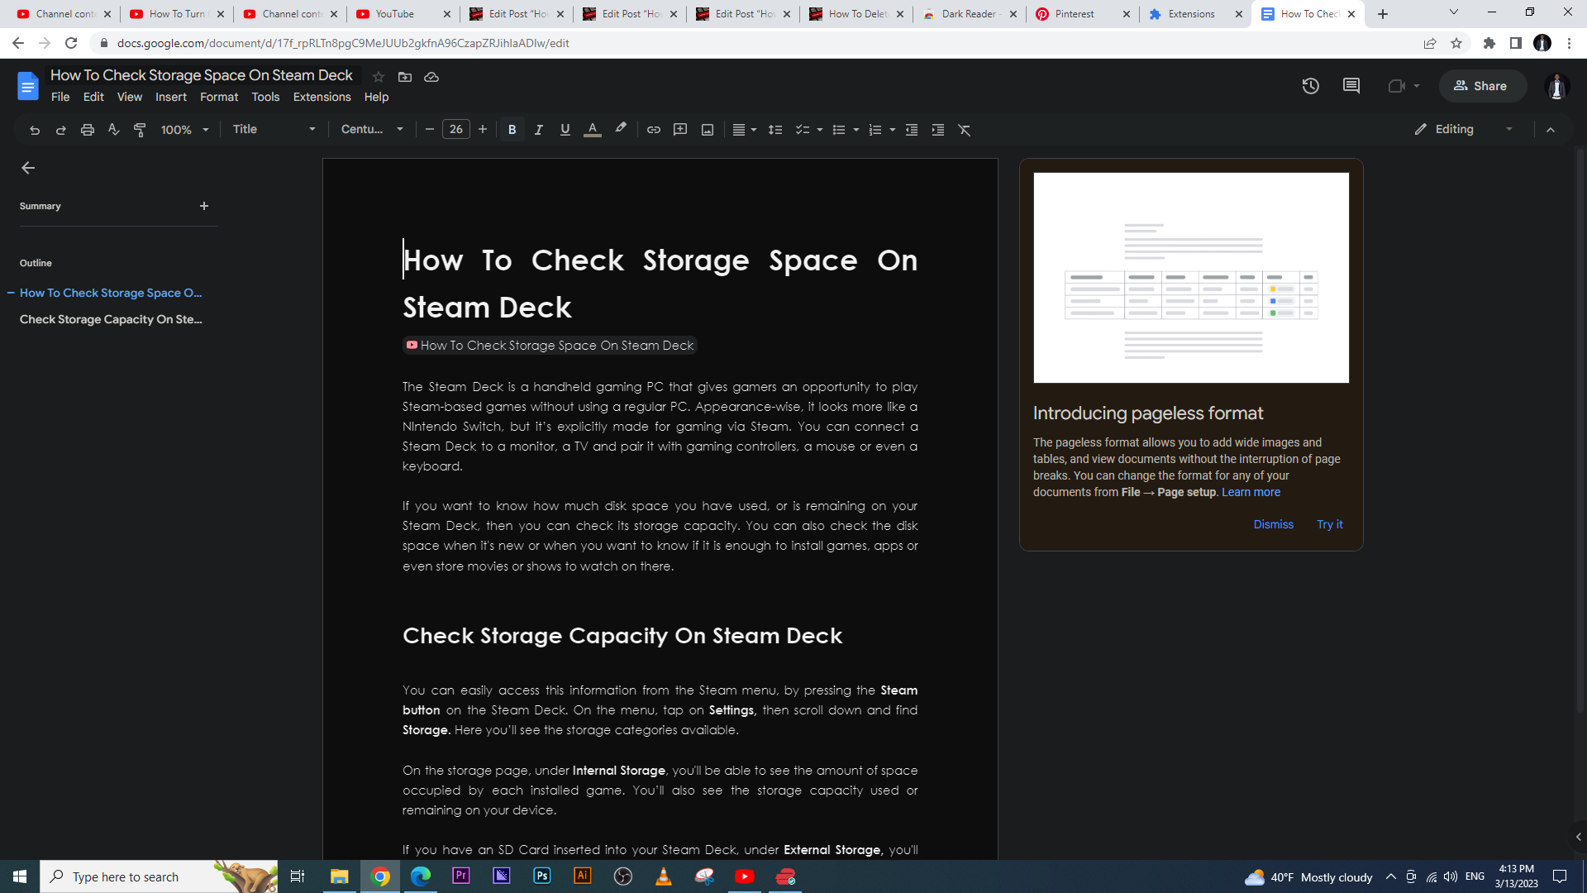Check the cloud document status icon
Viewport: 1587px width, 893px height.
click(431, 77)
